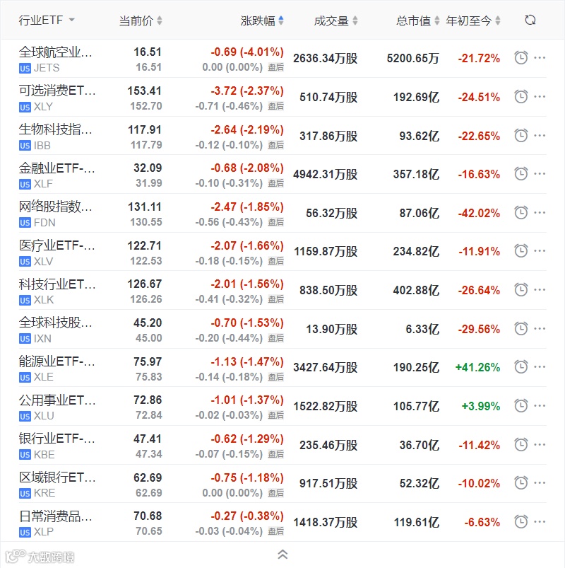Set alert clock for IBB row
Viewport: 565px width, 568px height.
(521, 136)
